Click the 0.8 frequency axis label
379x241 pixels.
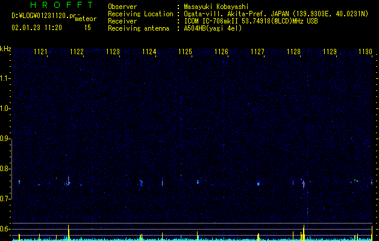(5, 169)
